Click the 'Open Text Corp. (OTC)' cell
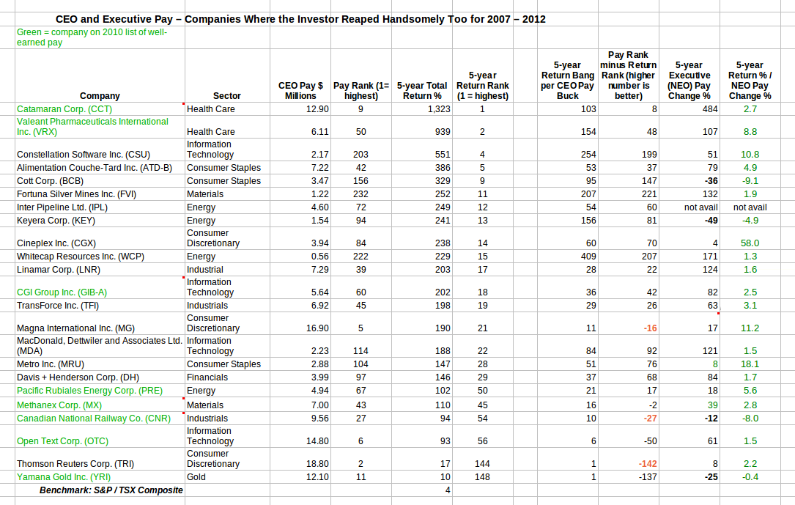The width and height of the screenshot is (795, 505). [x=100, y=436]
